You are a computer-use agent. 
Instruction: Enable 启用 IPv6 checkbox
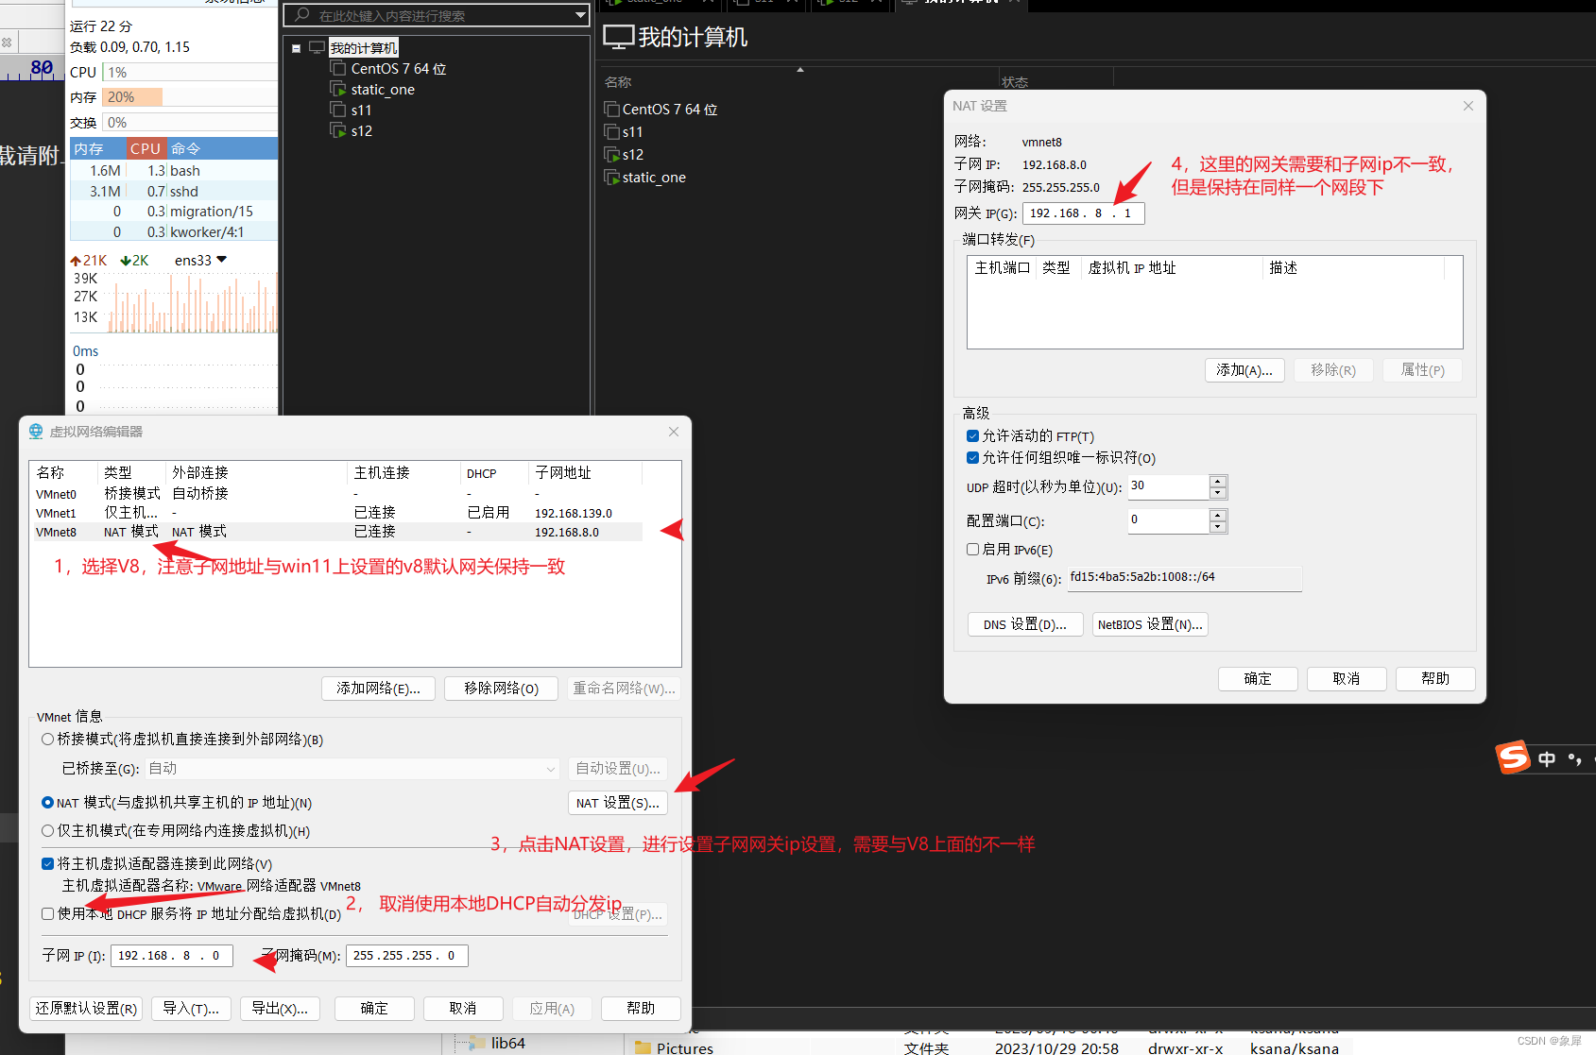pos(972,549)
